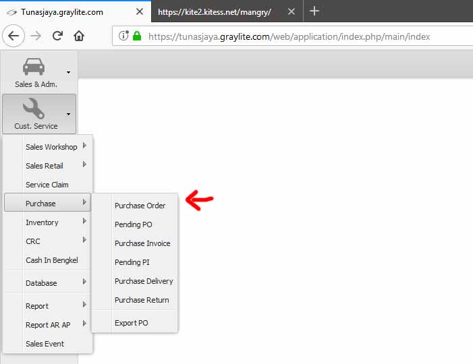473x364 pixels.
Task: Reload the page with the refresh icon
Action: 57,36
